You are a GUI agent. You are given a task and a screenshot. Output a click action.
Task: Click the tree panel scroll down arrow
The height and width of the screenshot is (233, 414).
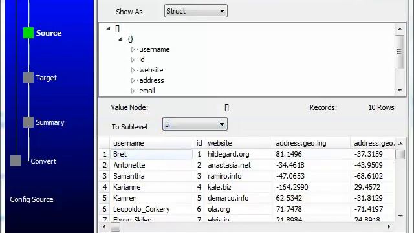[x=400, y=91]
